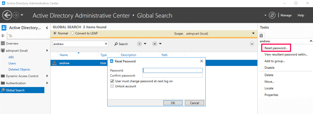Select Convert to LDAP radio button
The height and width of the screenshot is (114, 313).
tap(72, 33)
